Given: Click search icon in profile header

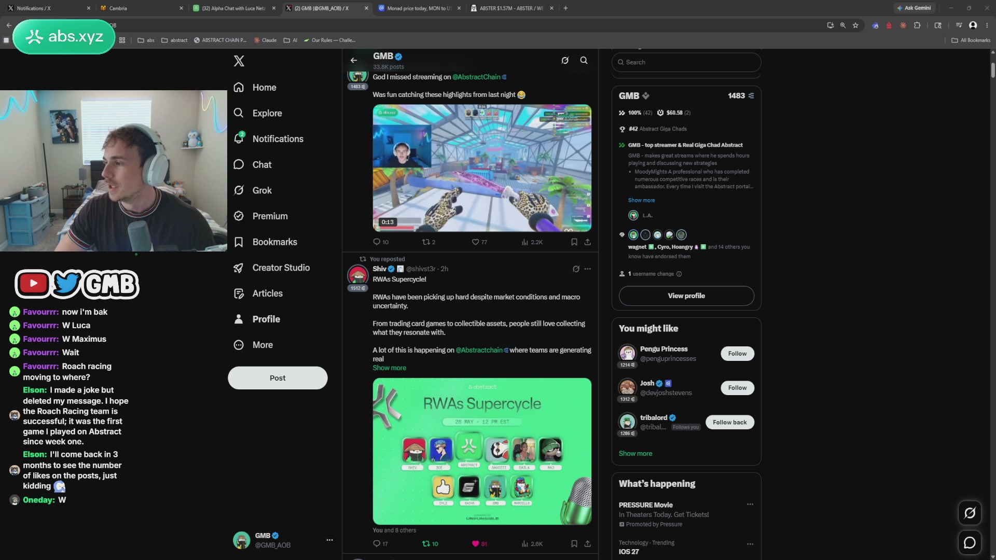Looking at the screenshot, I should click(584, 61).
